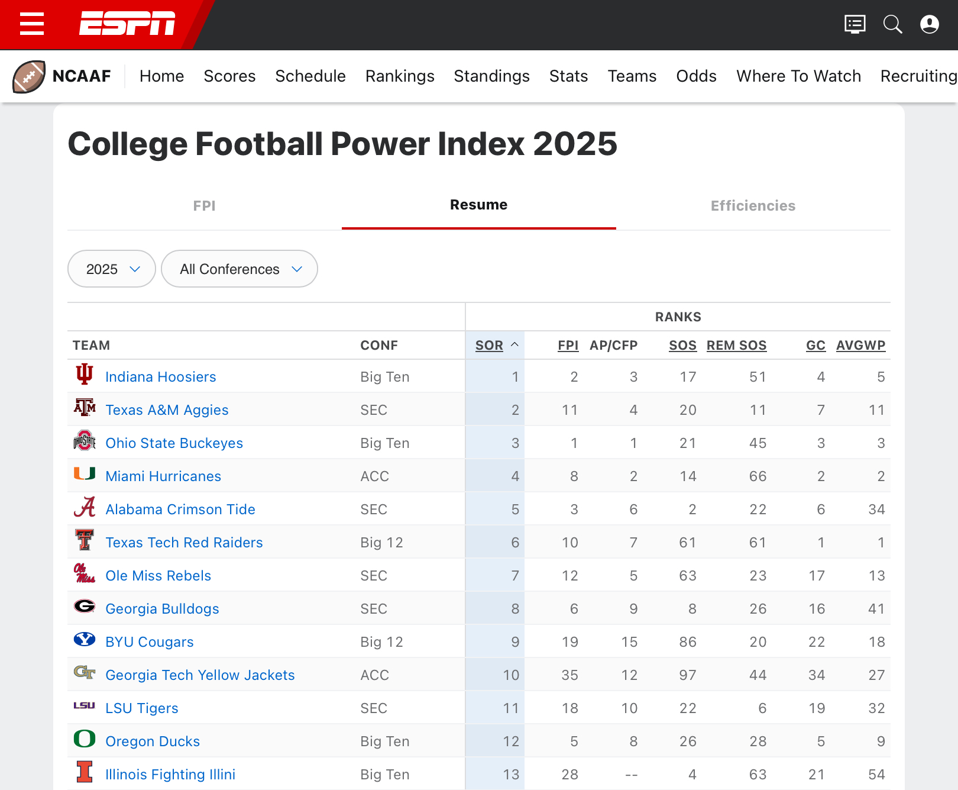Open the Texas A&M Aggies team link

pyautogui.click(x=167, y=410)
